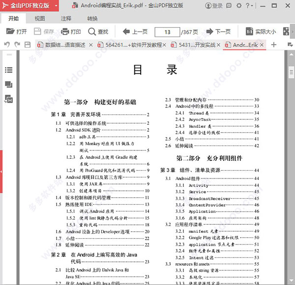Viewport: 295px width, 285px height.
Task: Open the tab list dropdown icon
Action: [290, 45]
